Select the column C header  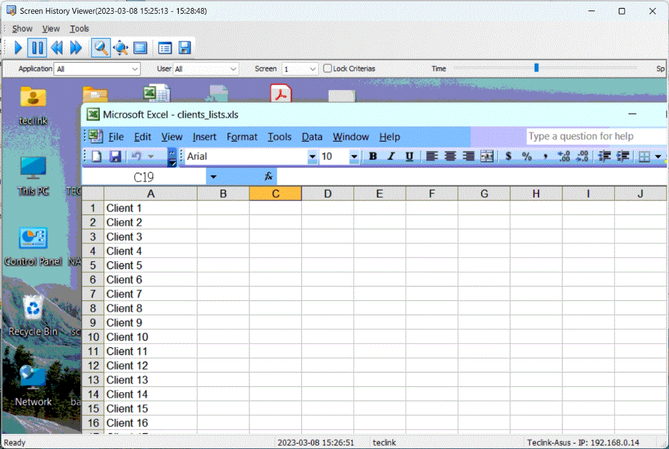[275, 194]
